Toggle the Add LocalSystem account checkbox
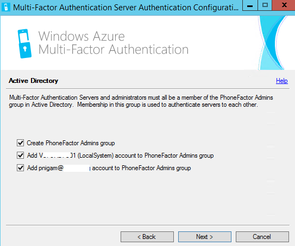 20,156
